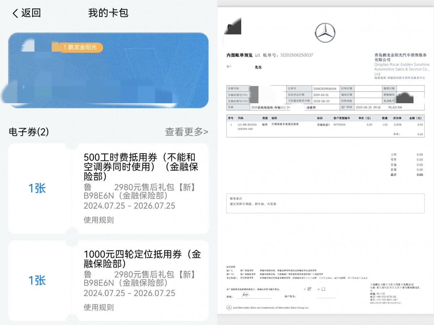Image resolution: width=434 pixels, height=325 pixels.
Task: Click the 审核 signature on the invoice
Action: tap(246, 295)
